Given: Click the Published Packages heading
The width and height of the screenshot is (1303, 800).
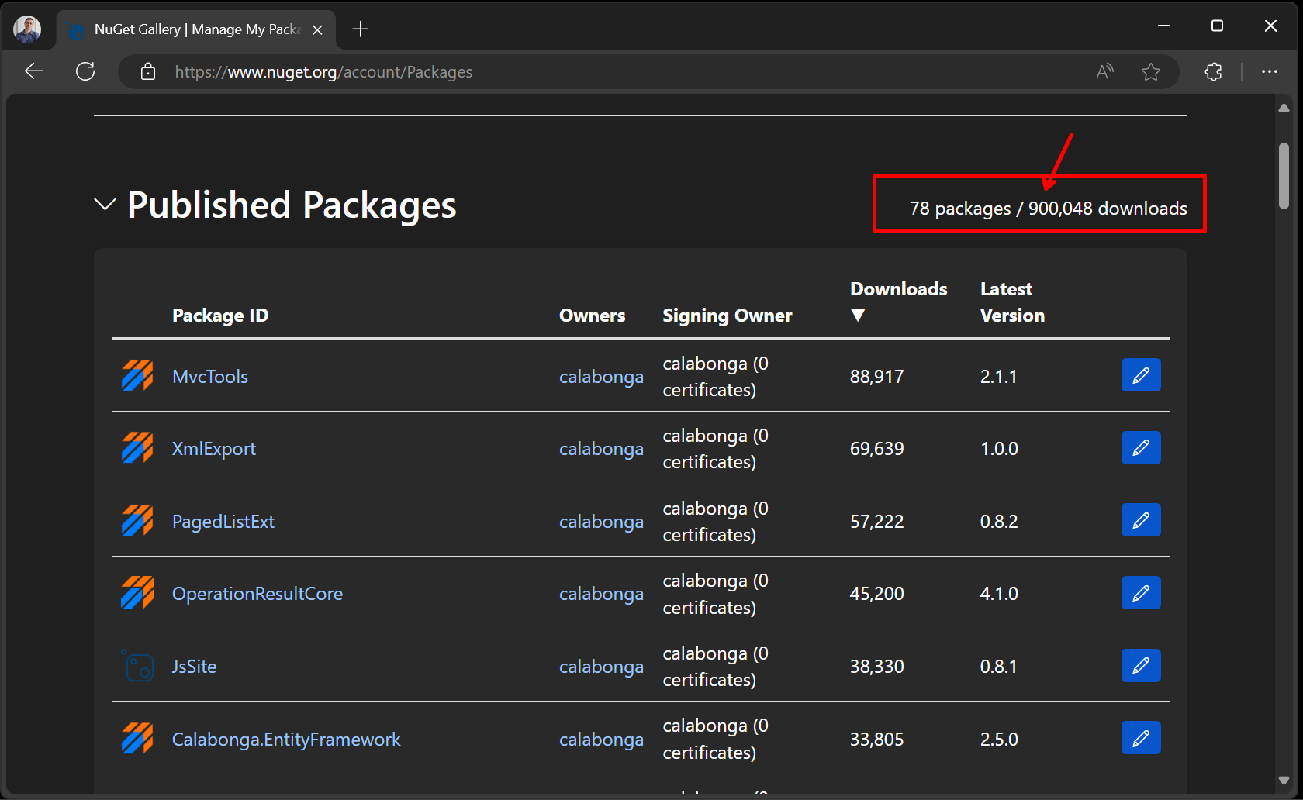Looking at the screenshot, I should pos(292,205).
